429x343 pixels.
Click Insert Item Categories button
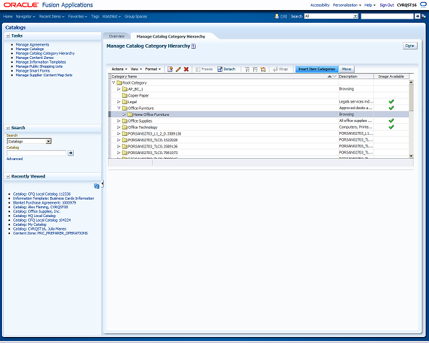click(x=316, y=69)
